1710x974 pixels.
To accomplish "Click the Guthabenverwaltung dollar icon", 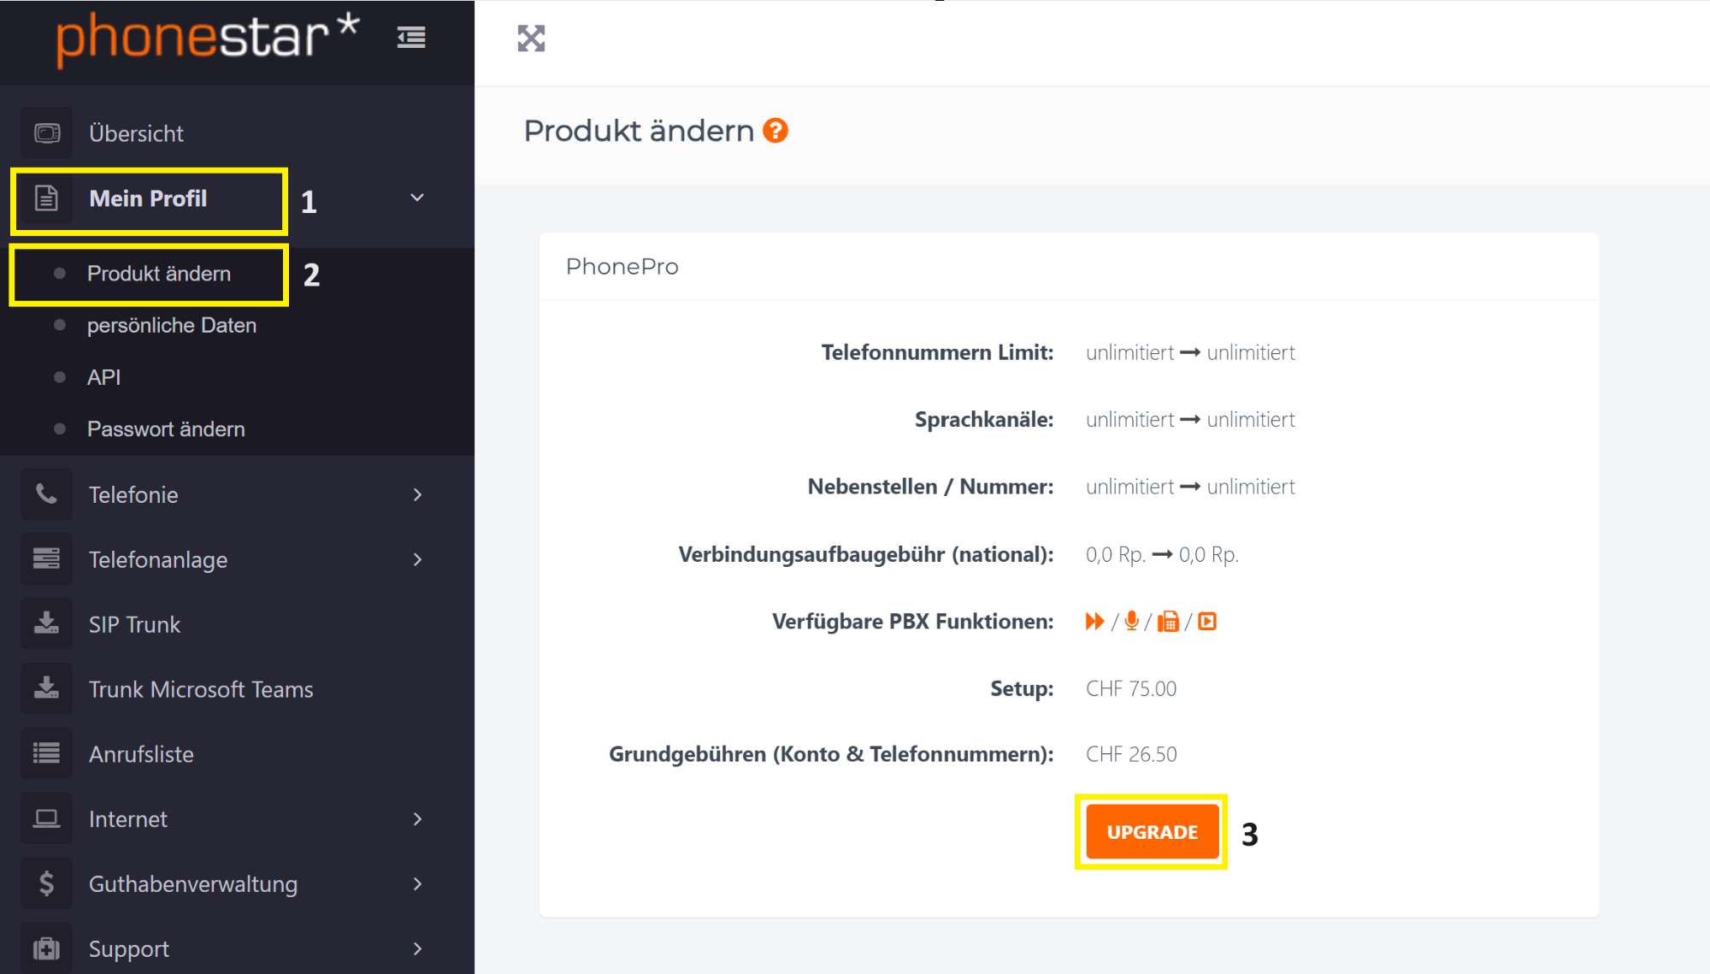I will pos(46,883).
